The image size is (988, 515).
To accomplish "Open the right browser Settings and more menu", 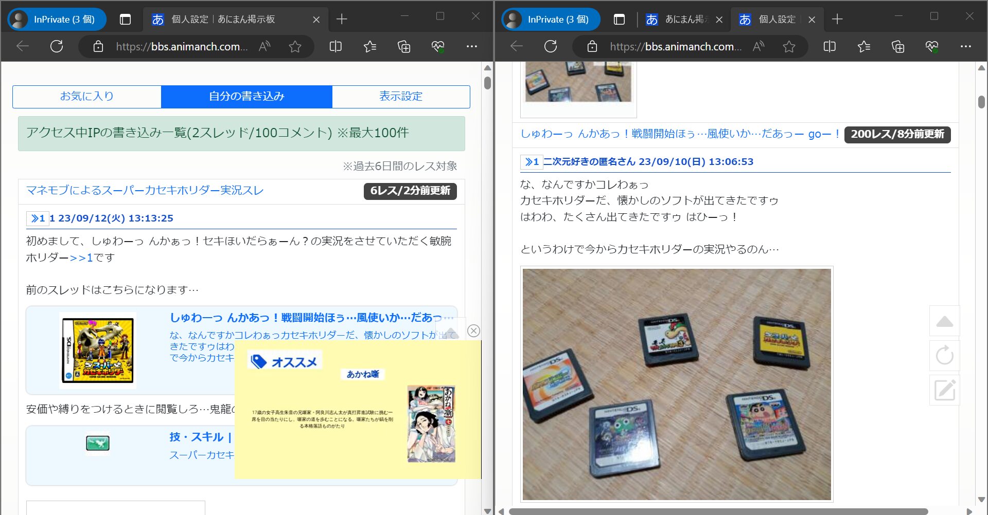I will (966, 47).
